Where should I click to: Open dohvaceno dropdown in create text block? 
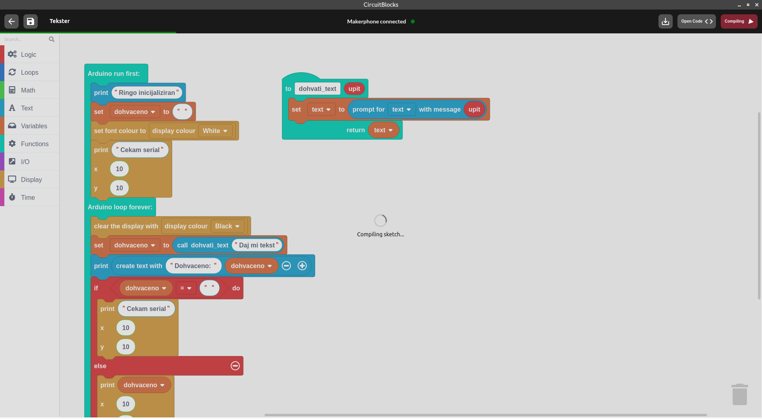pos(252,266)
